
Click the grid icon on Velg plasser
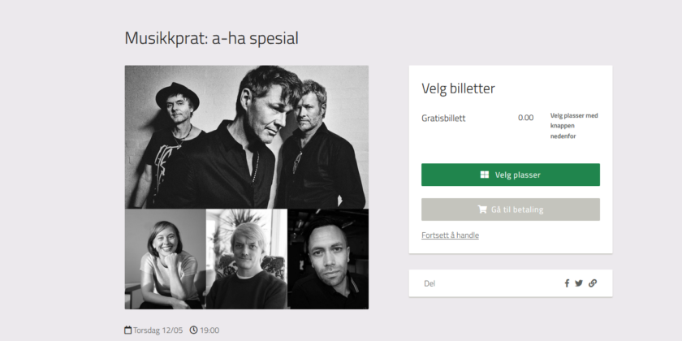[485, 175]
